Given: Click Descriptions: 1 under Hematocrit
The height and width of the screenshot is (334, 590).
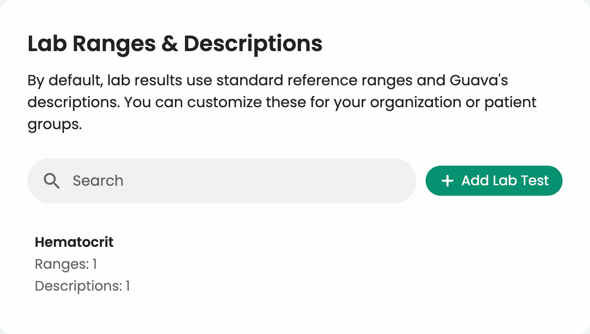Looking at the screenshot, I should (x=82, y=286).
